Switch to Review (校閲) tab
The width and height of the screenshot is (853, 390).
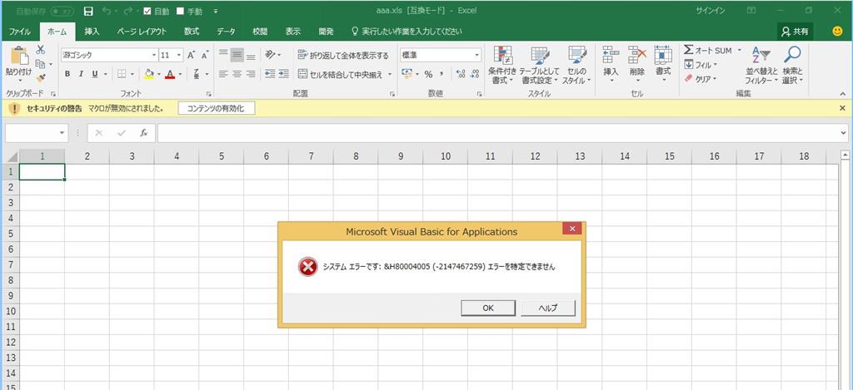pos(260,32)
